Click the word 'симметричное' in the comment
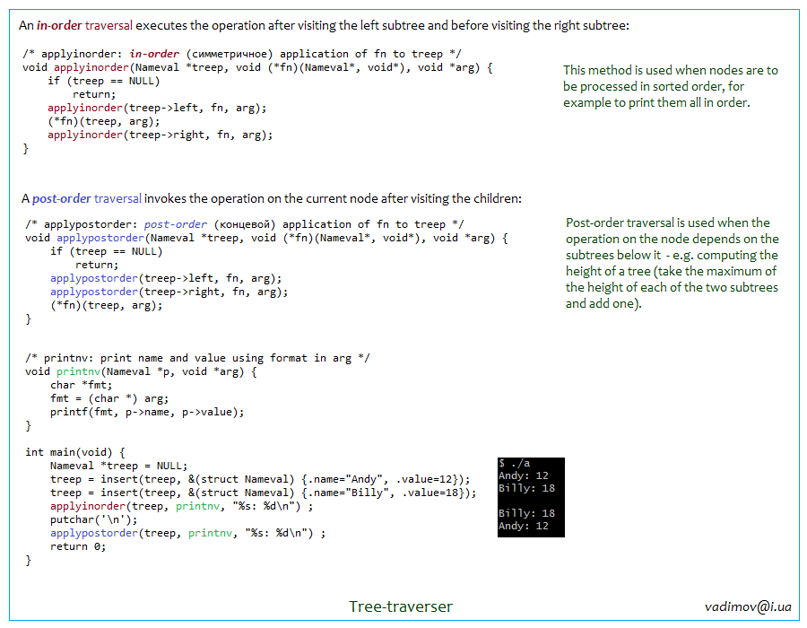Viewport: 807px width, 628px height. click(230, 54)
